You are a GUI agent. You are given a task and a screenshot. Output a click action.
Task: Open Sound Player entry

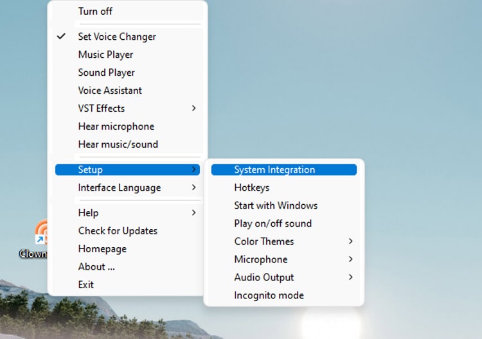(x=127, y=73)
